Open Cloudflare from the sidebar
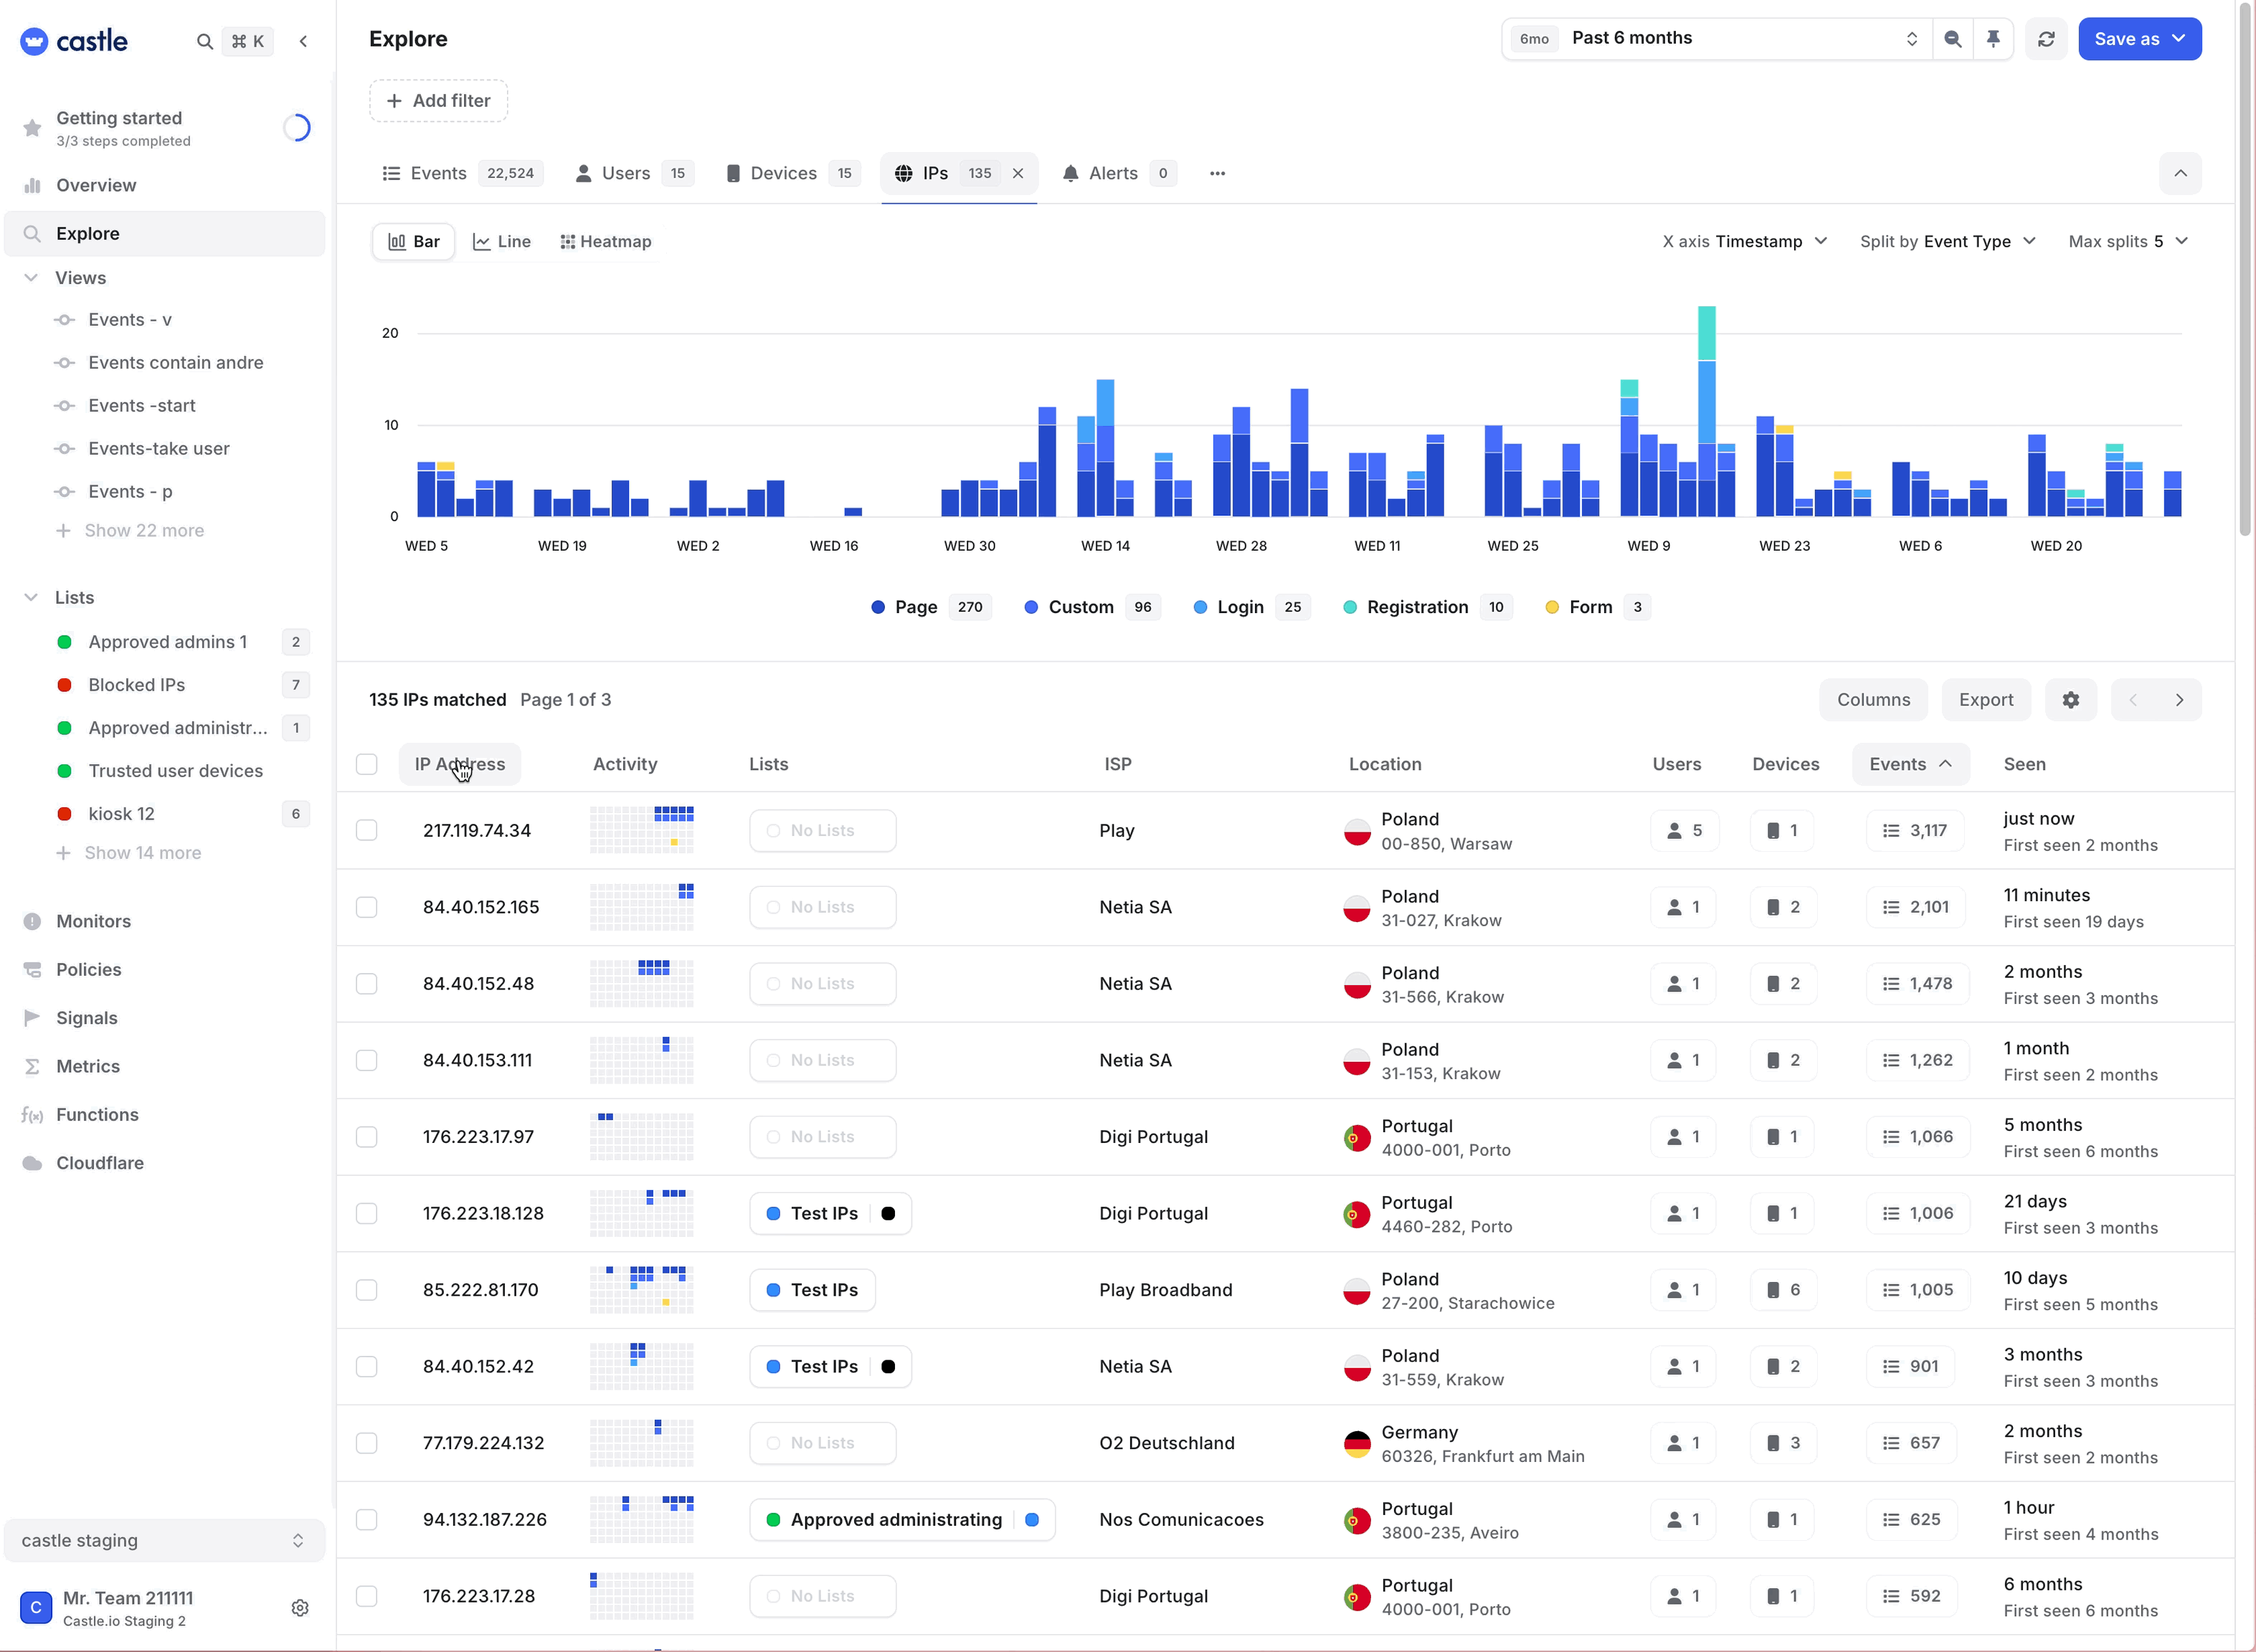This screenshot has width=2256, height=1652. pos(99,1163)
